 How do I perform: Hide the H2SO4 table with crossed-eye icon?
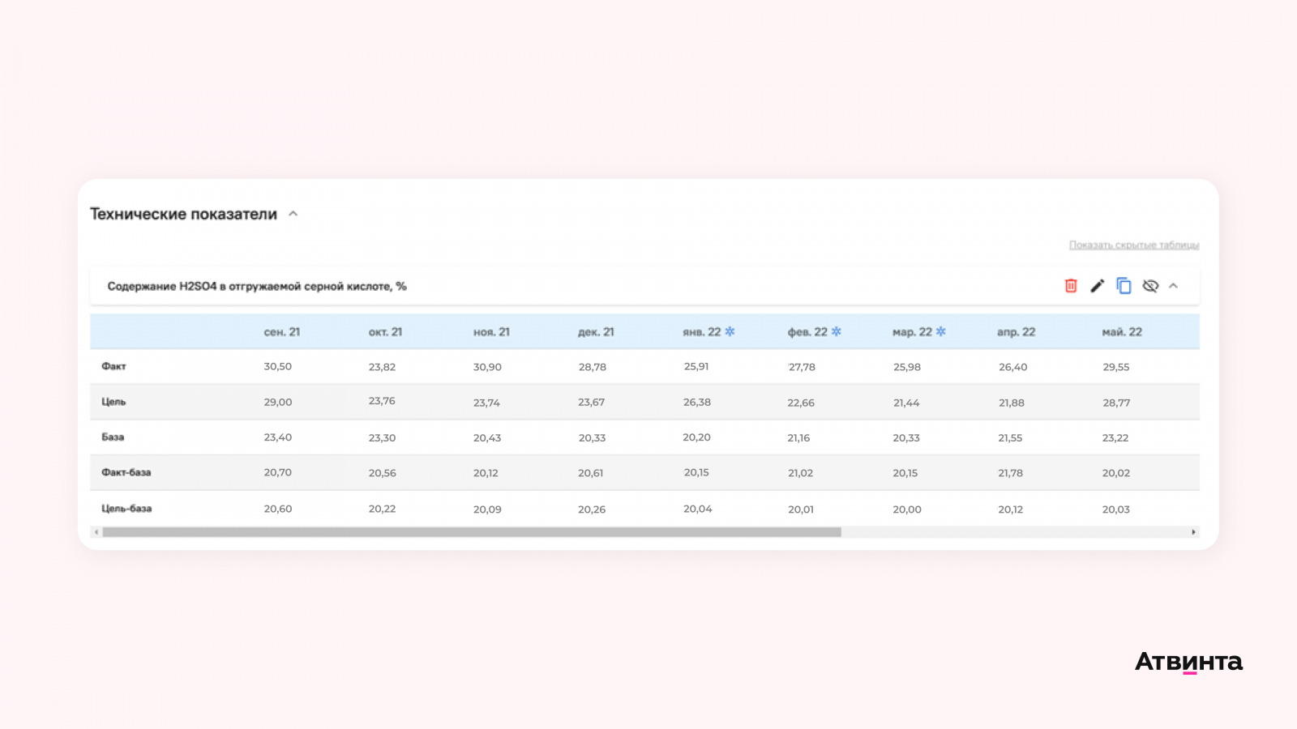[x=1150, y=286]
